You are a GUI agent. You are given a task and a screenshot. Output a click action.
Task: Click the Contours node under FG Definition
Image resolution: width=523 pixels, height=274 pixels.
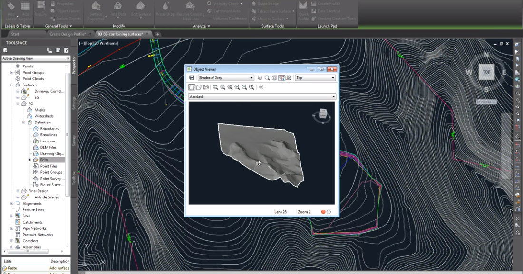48,141
